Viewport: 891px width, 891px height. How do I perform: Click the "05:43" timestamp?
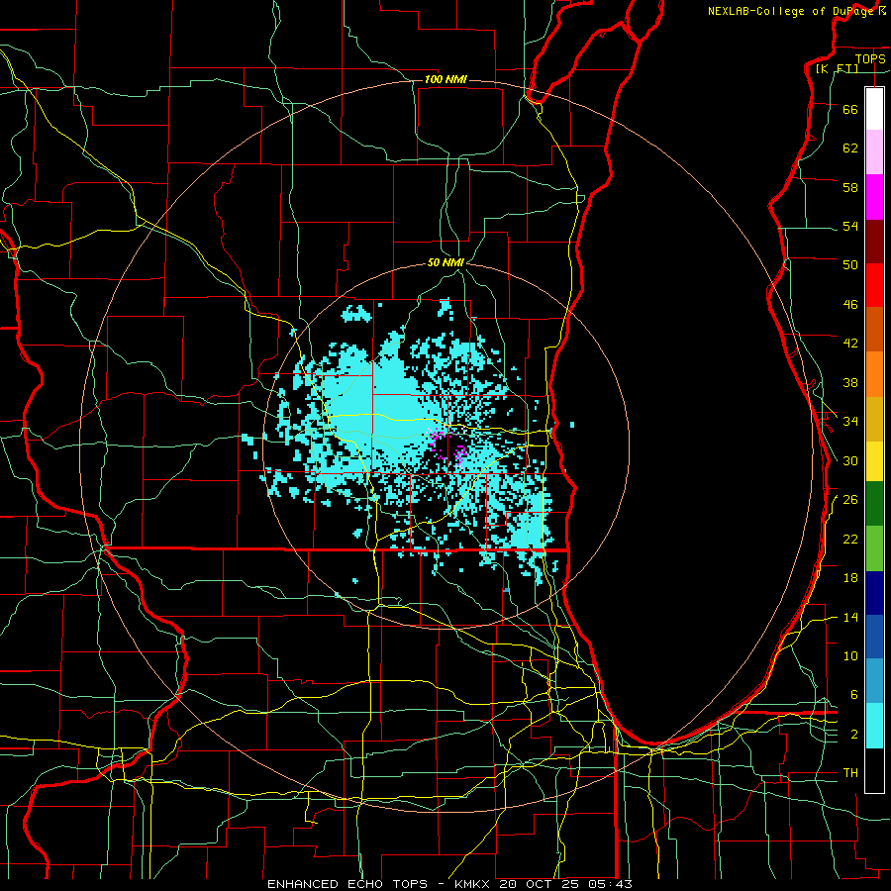(612, 884)
